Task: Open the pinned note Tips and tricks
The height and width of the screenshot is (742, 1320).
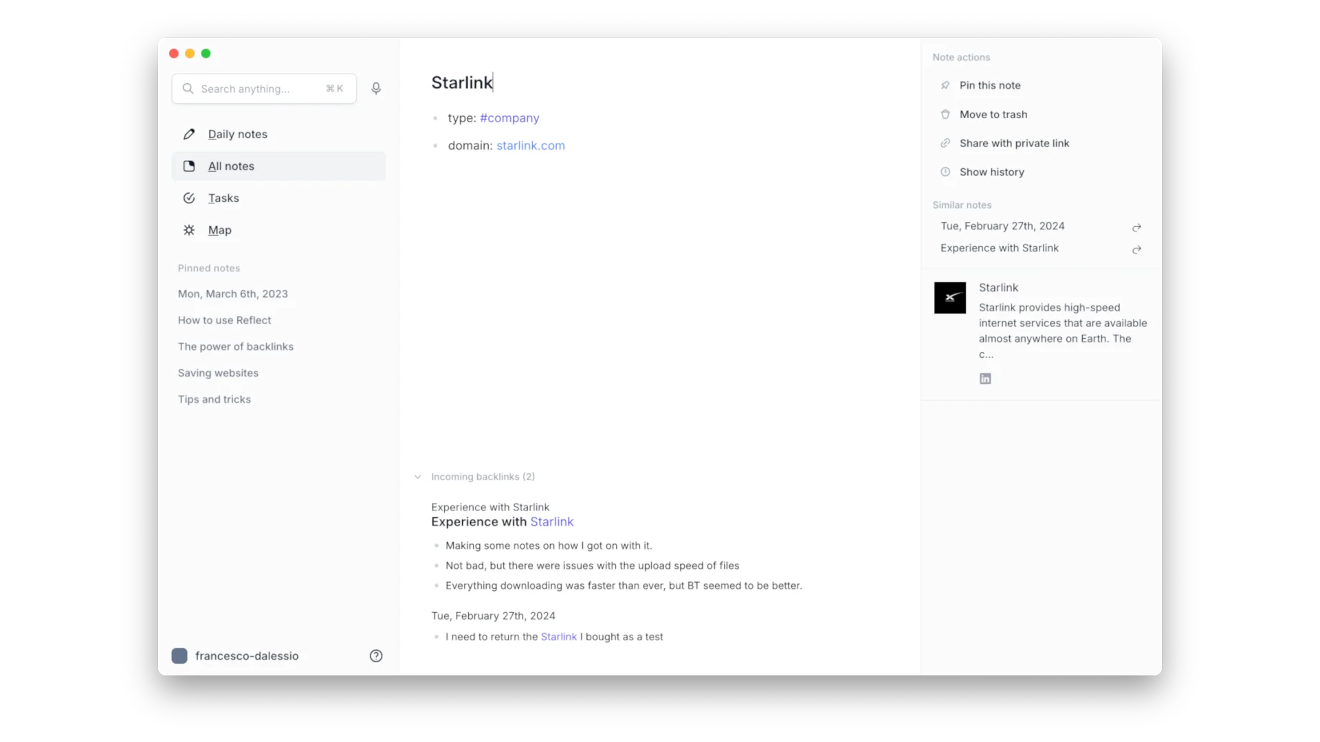Action: click(x=214, y=398)
